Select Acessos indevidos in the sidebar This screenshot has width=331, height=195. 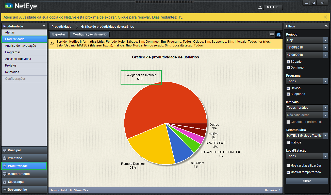(x=18, y=59)
